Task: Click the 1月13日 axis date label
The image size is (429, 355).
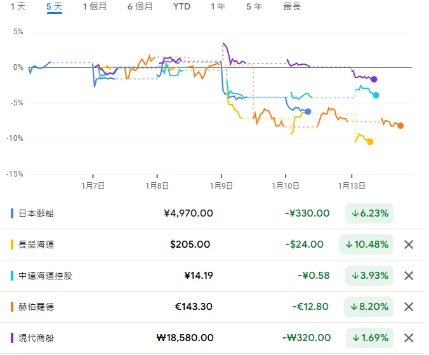Action: (x=352, y=186)
